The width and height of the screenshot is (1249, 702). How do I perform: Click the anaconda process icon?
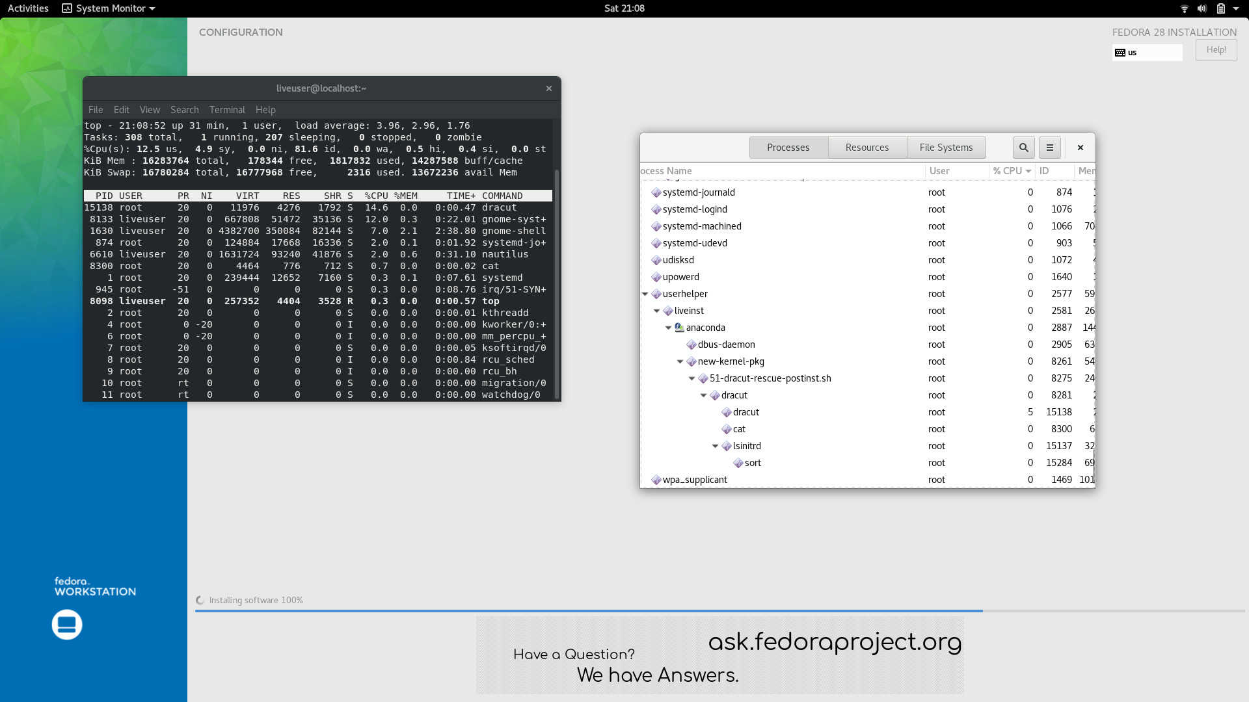pos(679,328)
